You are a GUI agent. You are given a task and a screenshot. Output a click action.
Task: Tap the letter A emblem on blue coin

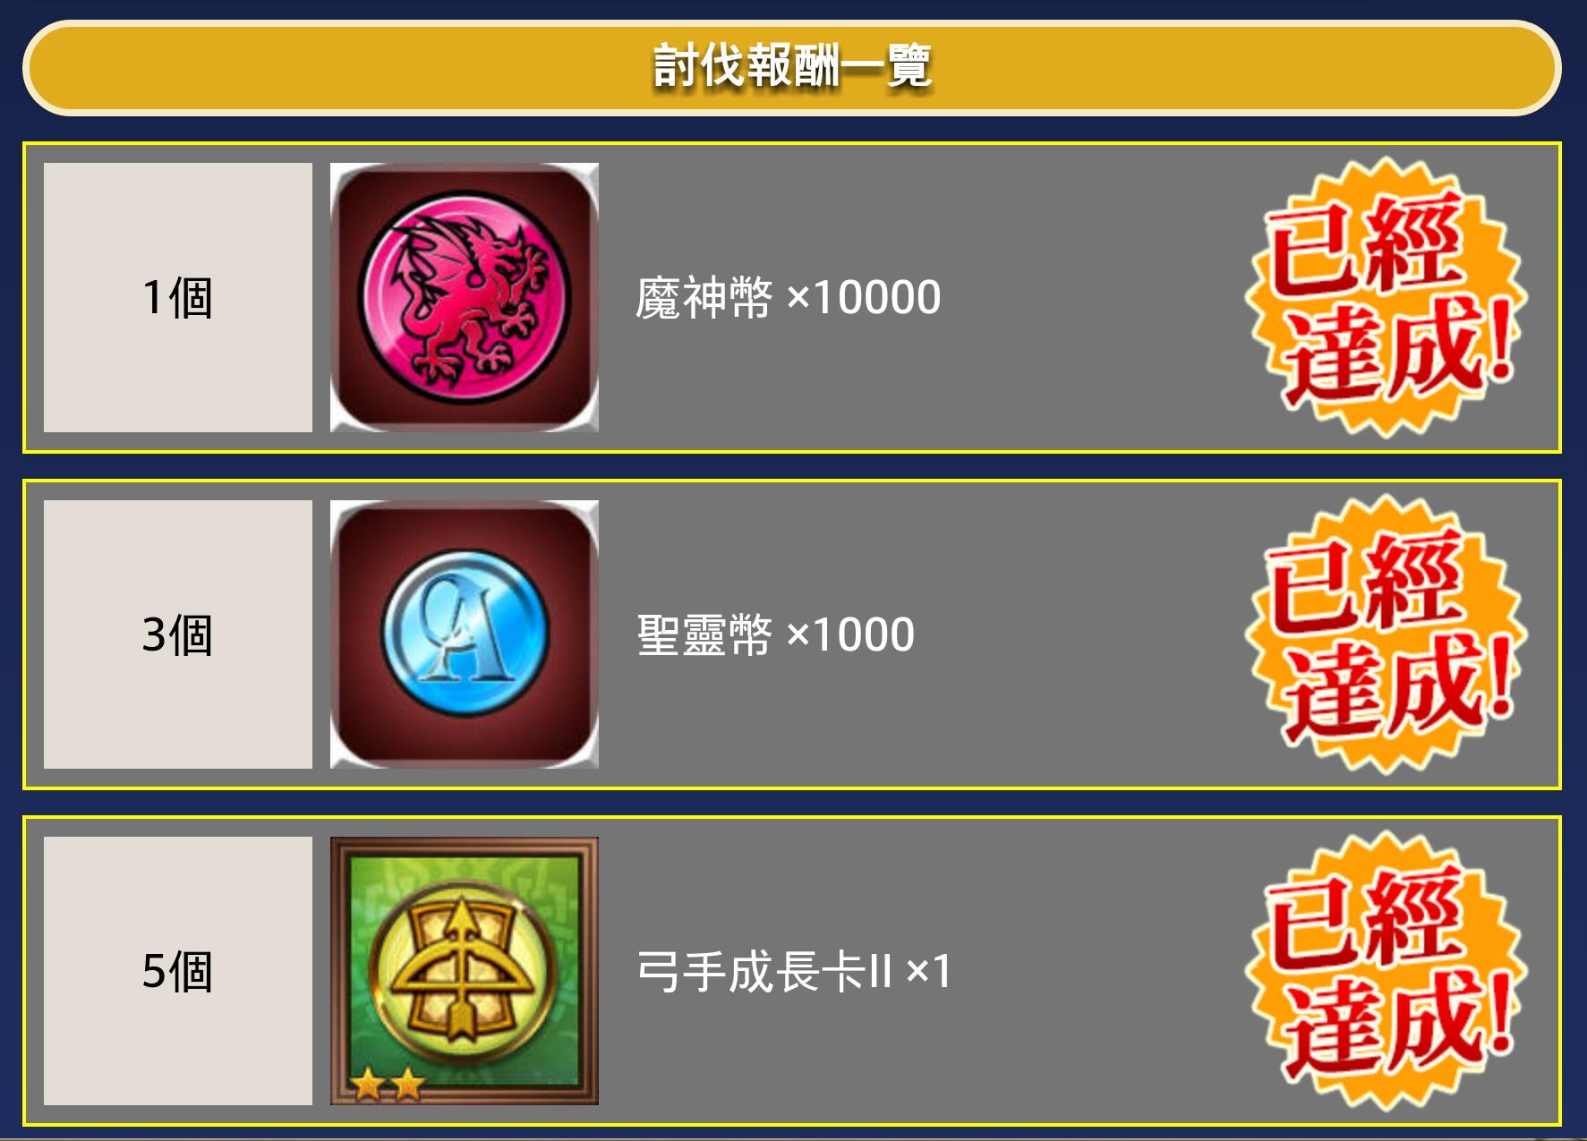click(463, 631)
